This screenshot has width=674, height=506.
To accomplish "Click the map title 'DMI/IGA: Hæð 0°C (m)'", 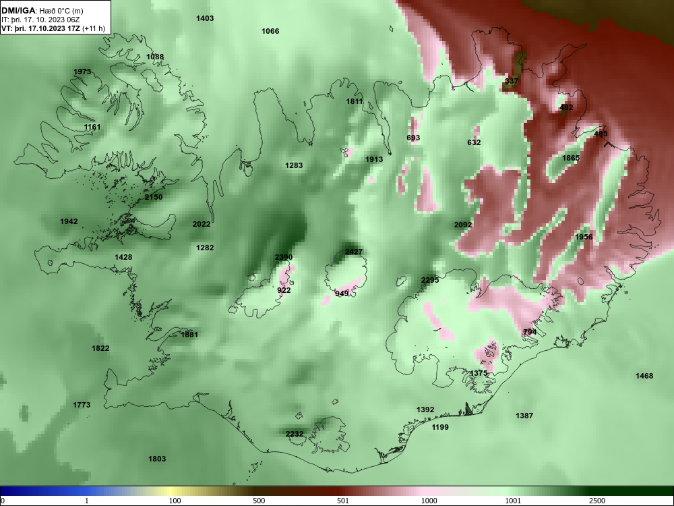I will [43, 11].
